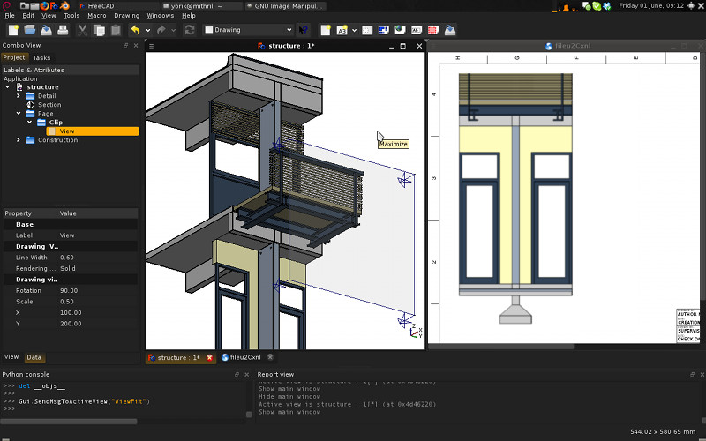
Task: Open the Macro menu
Action: (96, 15)
